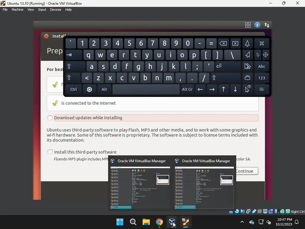This screenshot has height=229, width=305.
Task: Open the Machine menu
Action: coord(17,10)
